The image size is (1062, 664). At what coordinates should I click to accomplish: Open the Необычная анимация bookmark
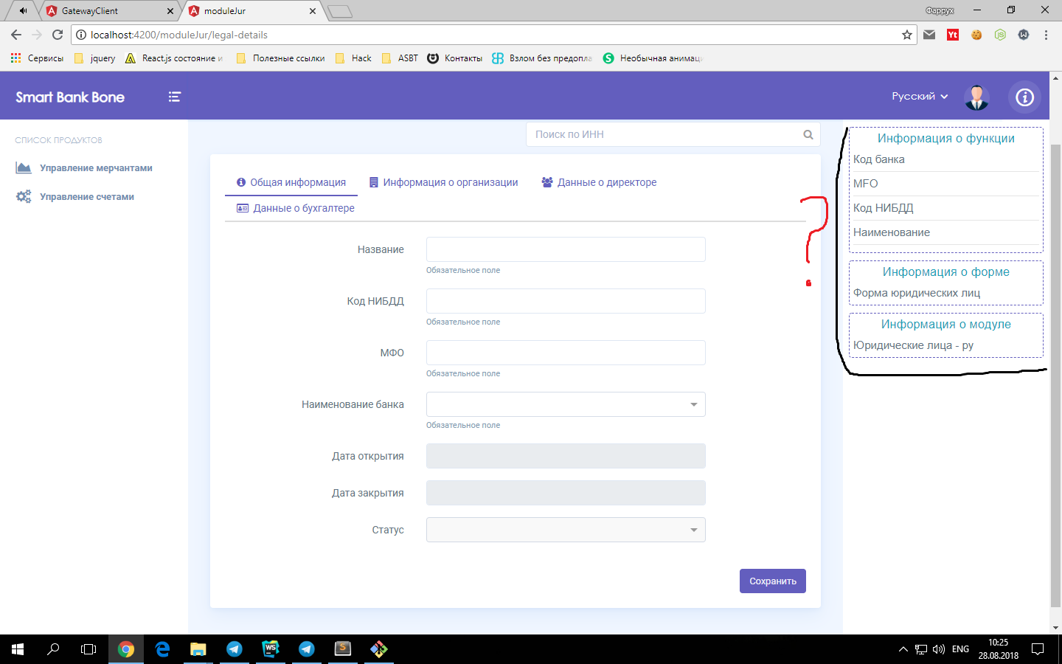(x=653, y=58)
